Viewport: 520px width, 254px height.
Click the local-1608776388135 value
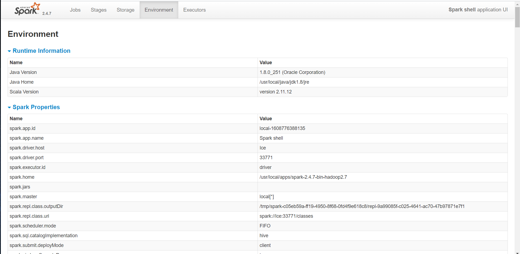282,128
